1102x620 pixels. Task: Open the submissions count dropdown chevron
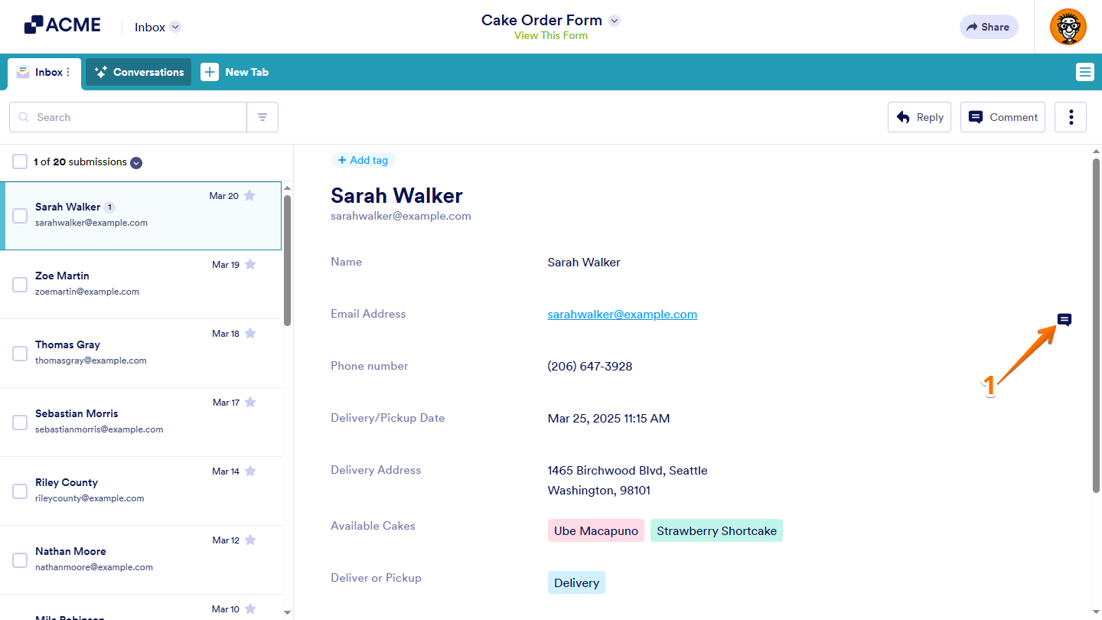136,162
